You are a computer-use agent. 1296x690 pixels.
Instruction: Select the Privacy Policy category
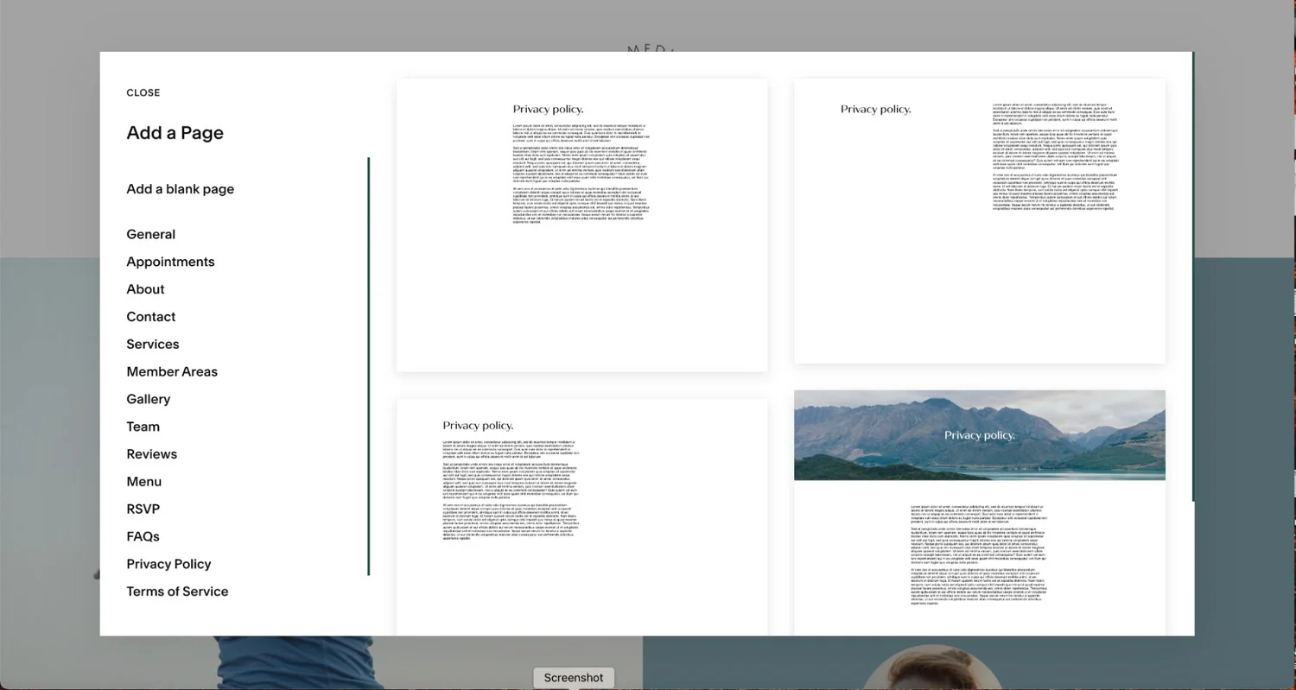point(168,564)
